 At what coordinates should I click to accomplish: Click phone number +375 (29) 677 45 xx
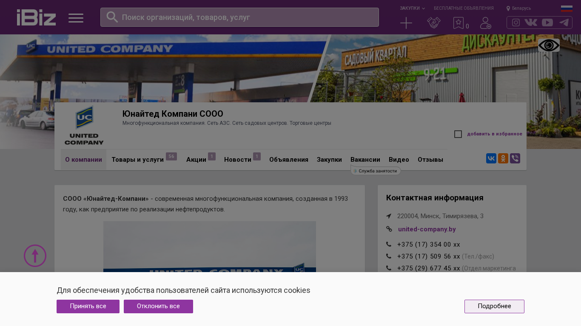pos(429,268)
